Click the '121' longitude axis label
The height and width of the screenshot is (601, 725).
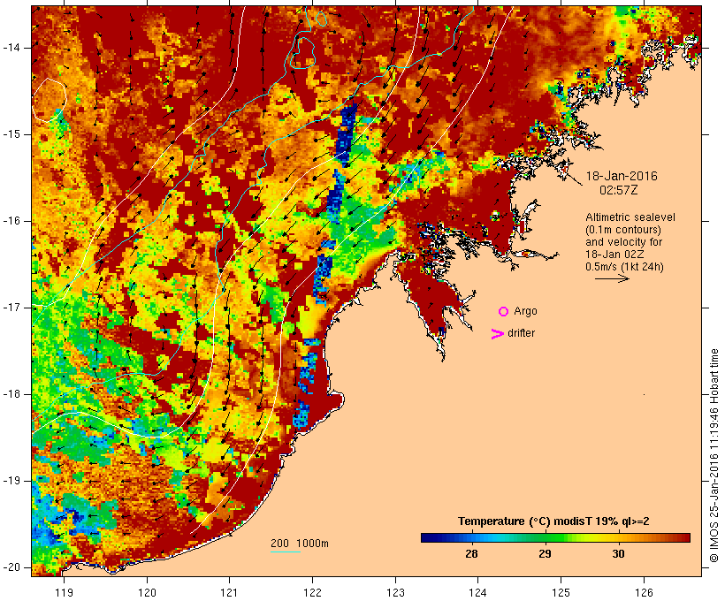coord(229,592)
